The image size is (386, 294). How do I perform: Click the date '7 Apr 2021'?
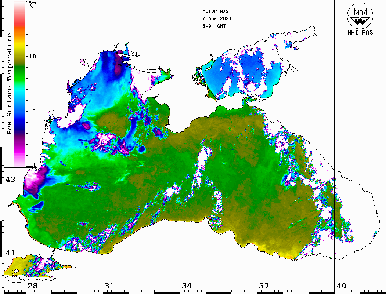[217, 19]
